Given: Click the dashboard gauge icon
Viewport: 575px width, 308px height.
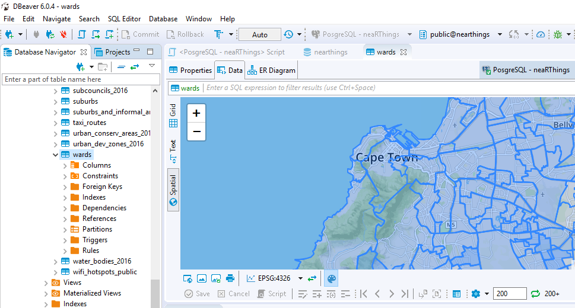Looking at the screenshot, I should (x=541, y=34).
